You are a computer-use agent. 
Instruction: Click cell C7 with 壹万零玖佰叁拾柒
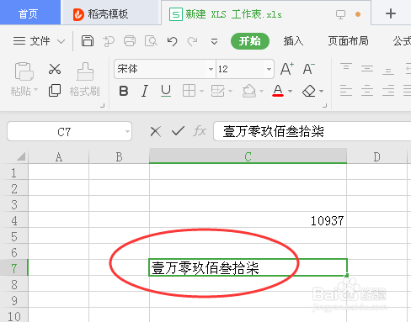248,267
